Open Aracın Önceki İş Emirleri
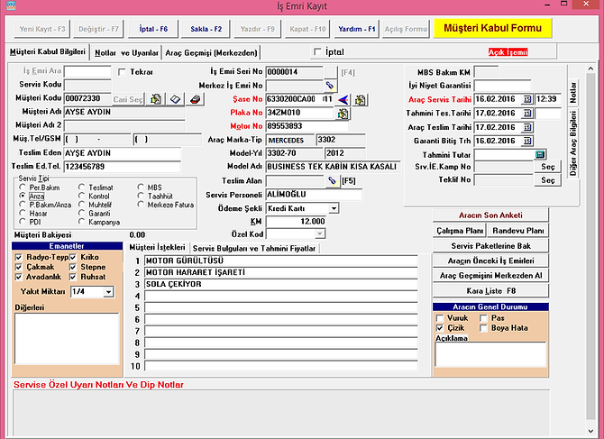The width and height of the screenshot is (604, 439). [490, 261]
